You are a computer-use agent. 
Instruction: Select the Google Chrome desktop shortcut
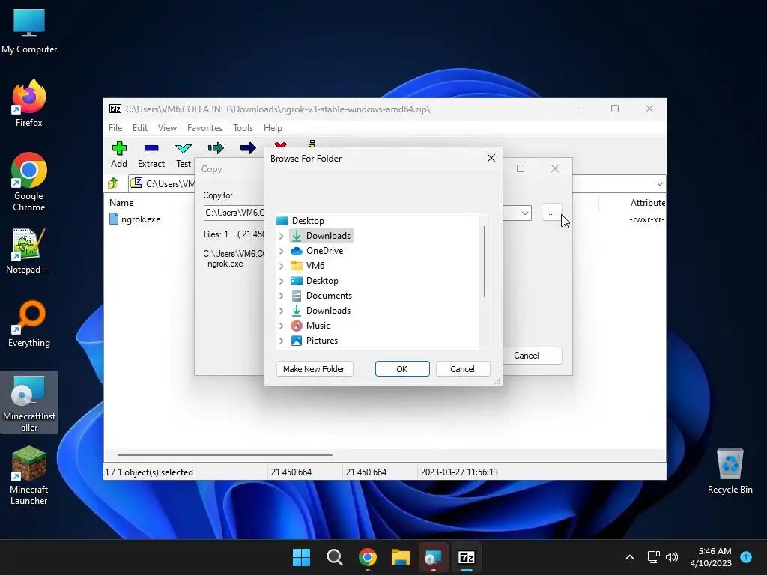(x=29, y=182)
